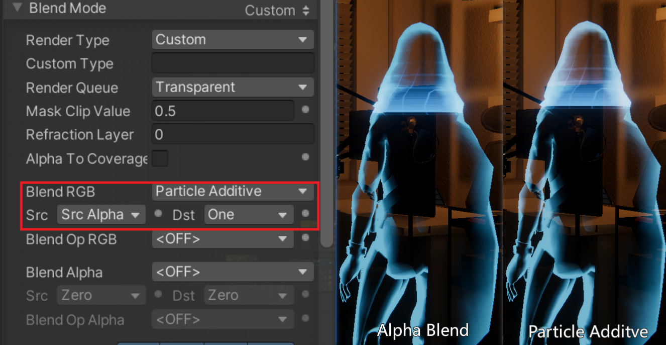The width and height of the screenshot is (666, 345).
Task: Click the Alpha Blend preview image
Action: point(419,172)
